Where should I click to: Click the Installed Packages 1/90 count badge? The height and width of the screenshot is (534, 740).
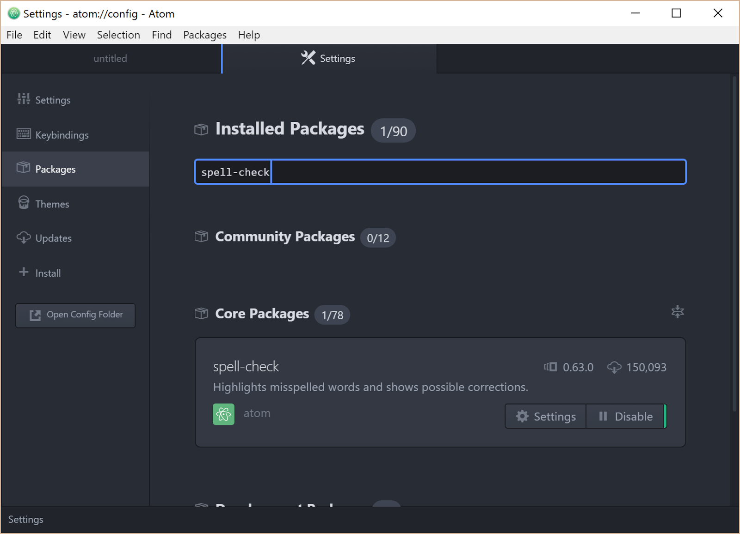click(x=393, y=131)
